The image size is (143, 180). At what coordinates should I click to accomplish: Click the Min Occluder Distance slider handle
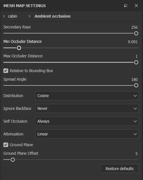click(19, 48)
